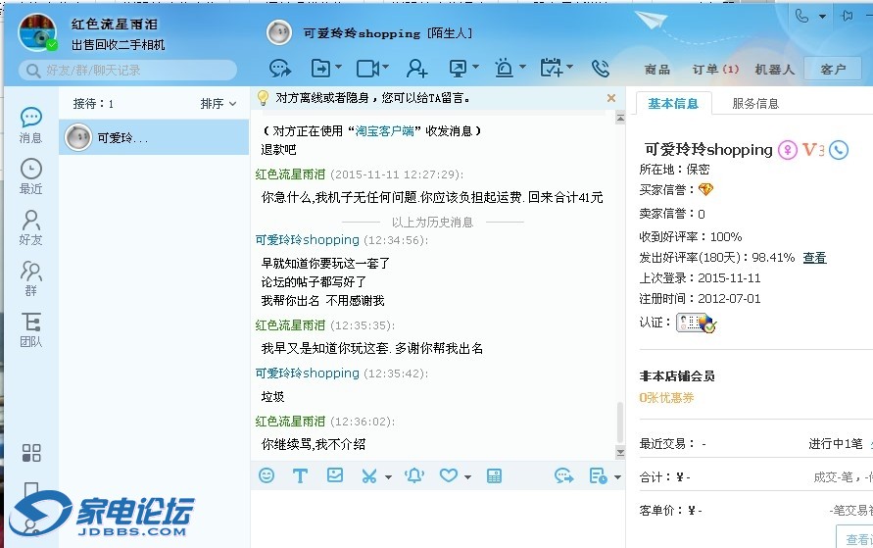Switch to the 订单(1) tab
The height and width of the screenshot is (548, 873).
pyautogui.click(x=715, y=69)
